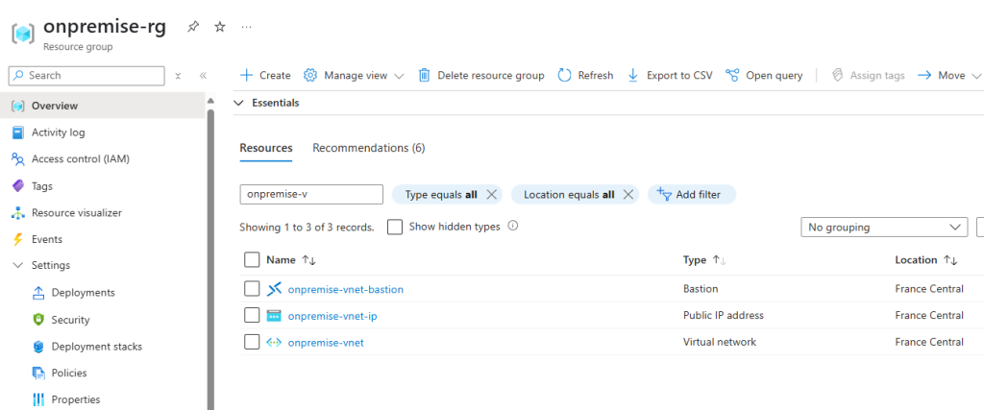Click the sidebar scrollbar up arrow
The height and width of the screenshot is (410, 984).
[x=210, y=100]
